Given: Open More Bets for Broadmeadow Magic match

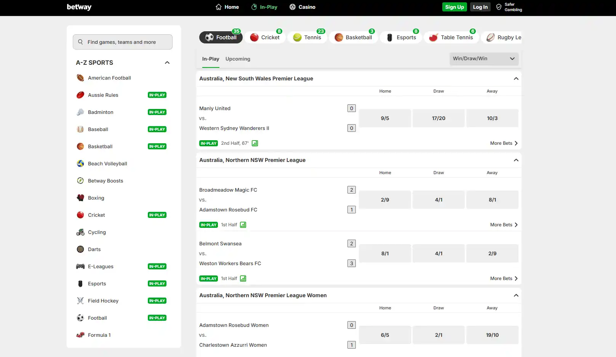Looking at the screenshot, I should point(504,225).
